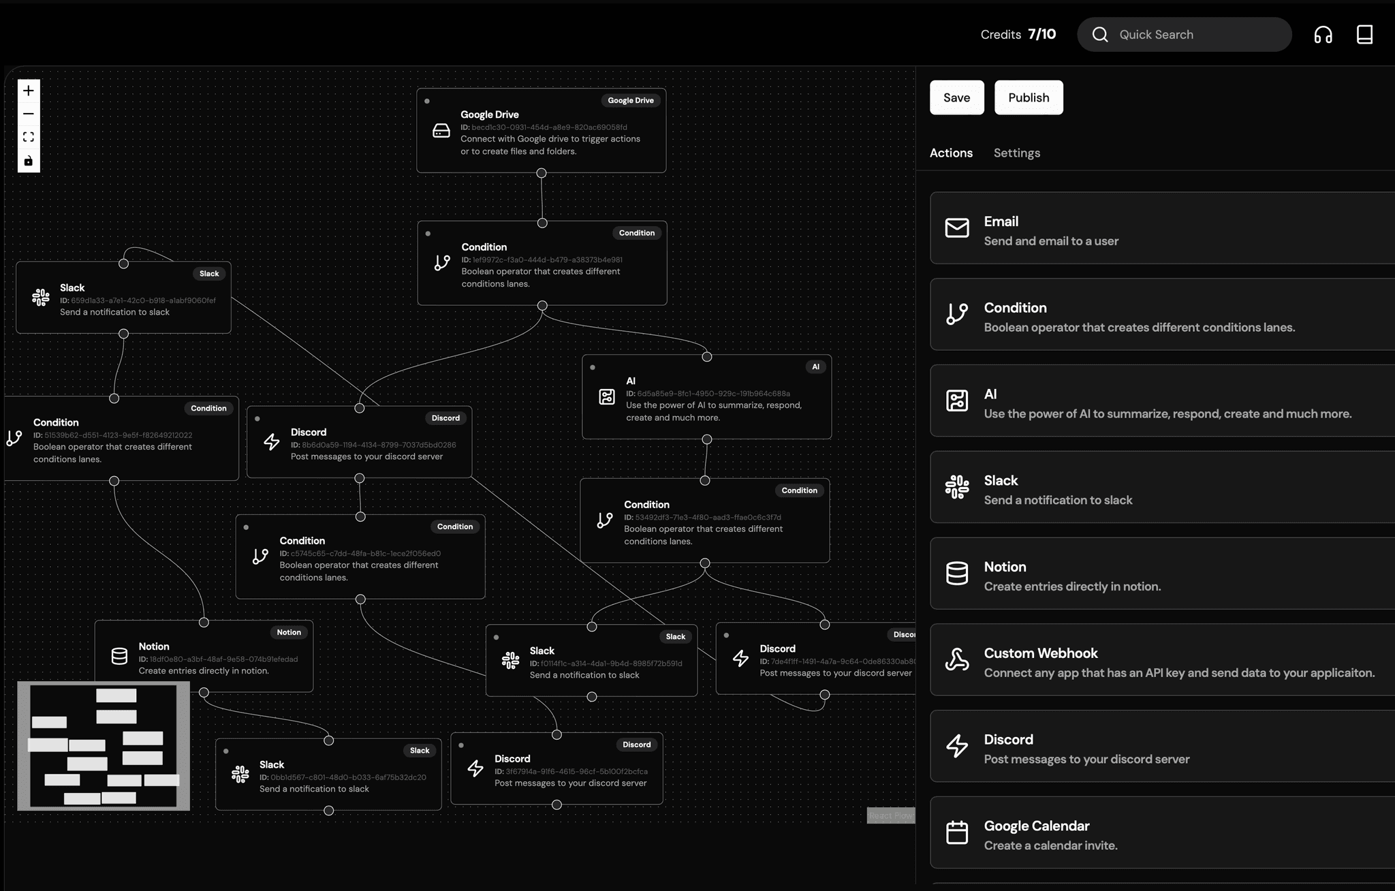Select the Google Drive trigger node
Screen dimensions: 1395x891
(x=541, y=131)
